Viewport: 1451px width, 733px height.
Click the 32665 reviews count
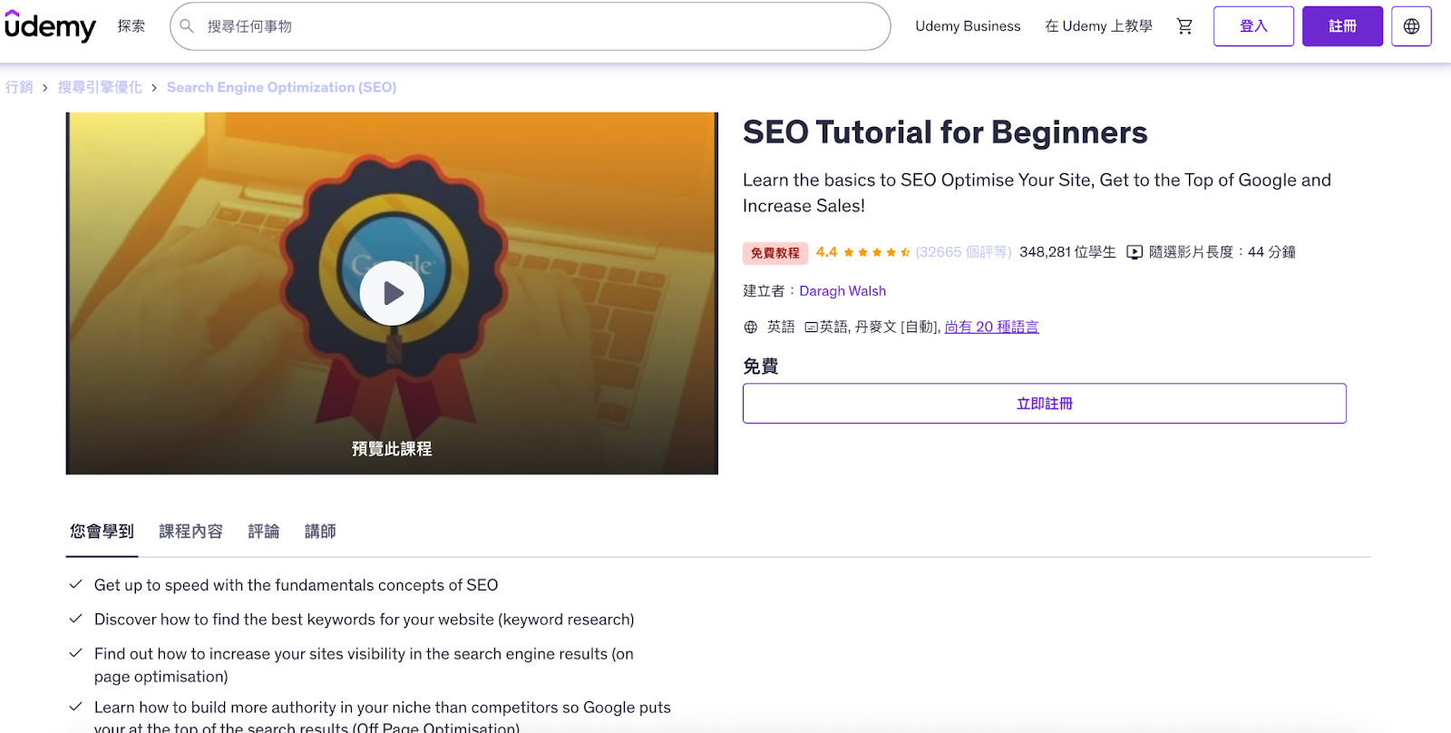click(963, 252)
